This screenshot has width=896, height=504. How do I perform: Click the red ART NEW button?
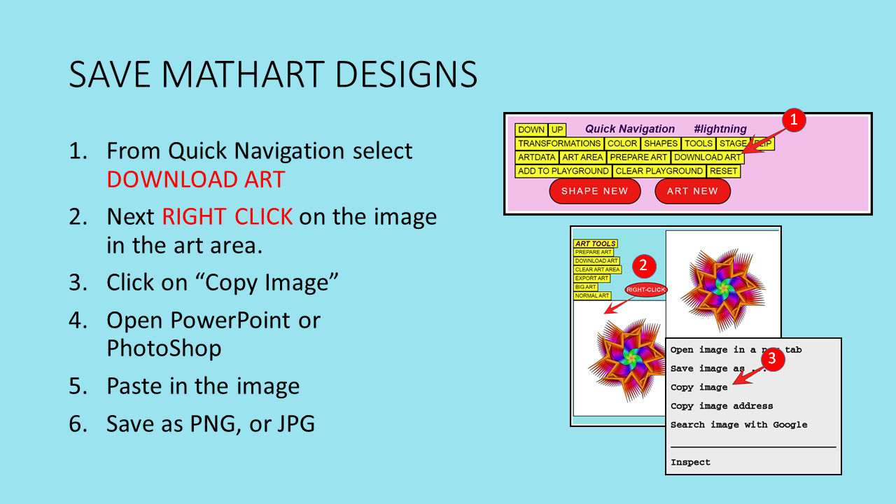click(692, 191)
